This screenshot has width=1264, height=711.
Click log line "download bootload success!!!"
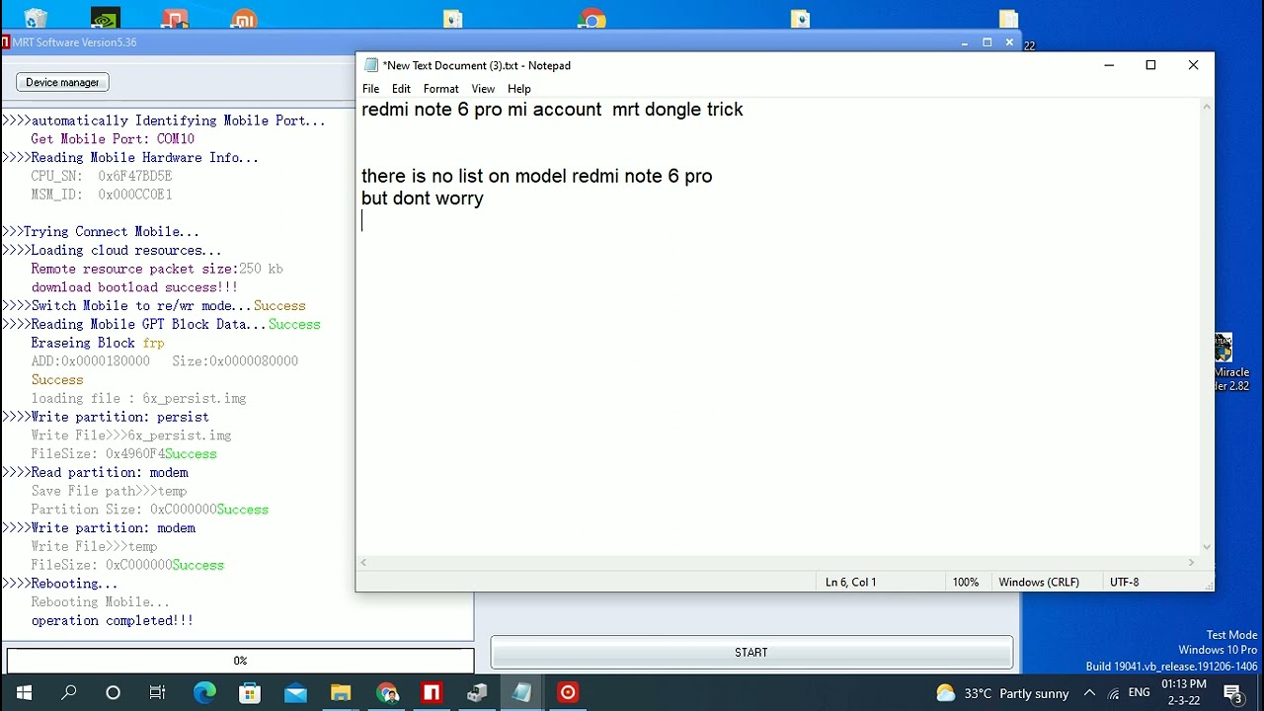click(x=134, y=287)
